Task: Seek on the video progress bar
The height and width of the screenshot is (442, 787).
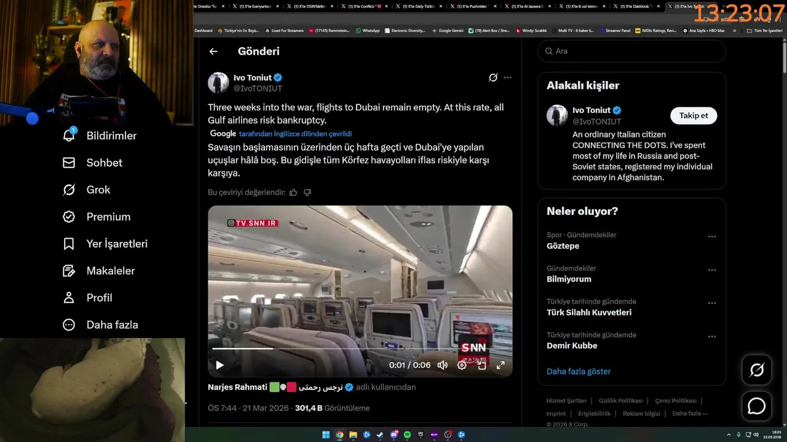Action: click(360, 349)
